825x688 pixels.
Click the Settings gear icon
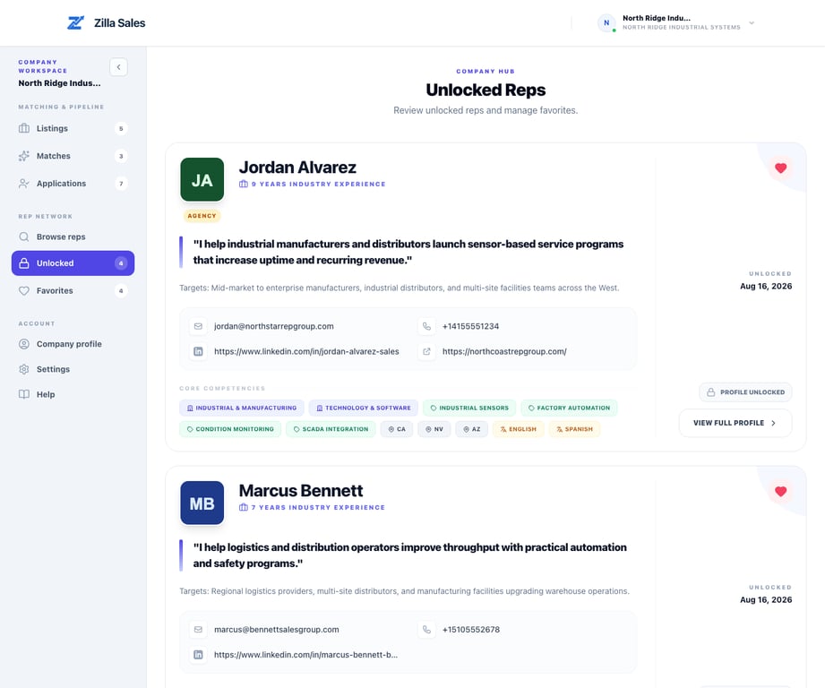click(24, 369)
